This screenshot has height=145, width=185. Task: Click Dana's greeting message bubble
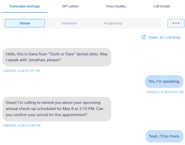point(57,57)
